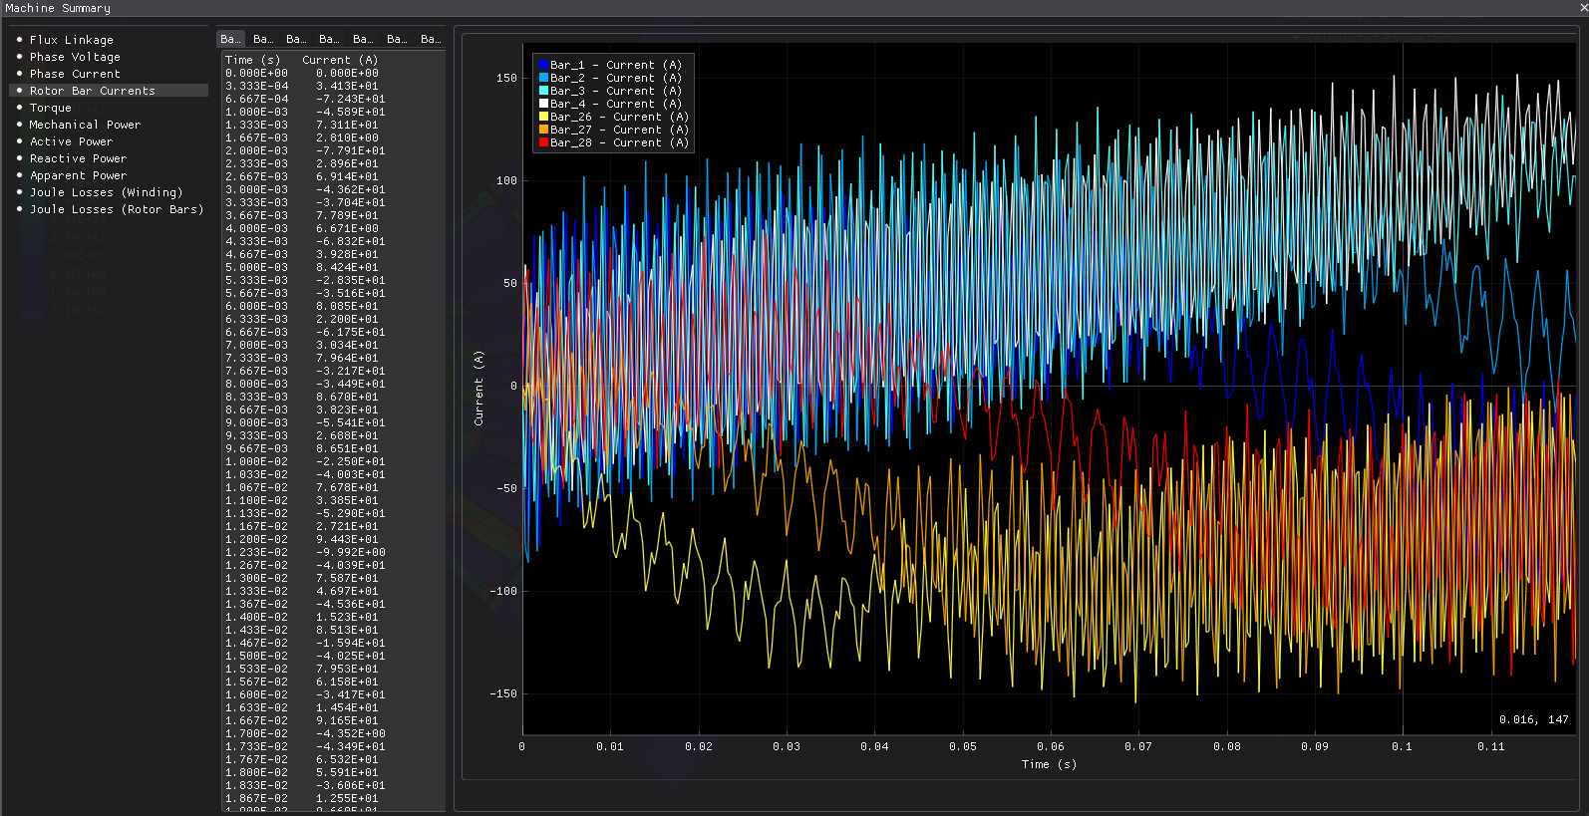The image size is (1589, 816).
Task: Click the 150 tick on the current axis
Action: coord(506,78)
